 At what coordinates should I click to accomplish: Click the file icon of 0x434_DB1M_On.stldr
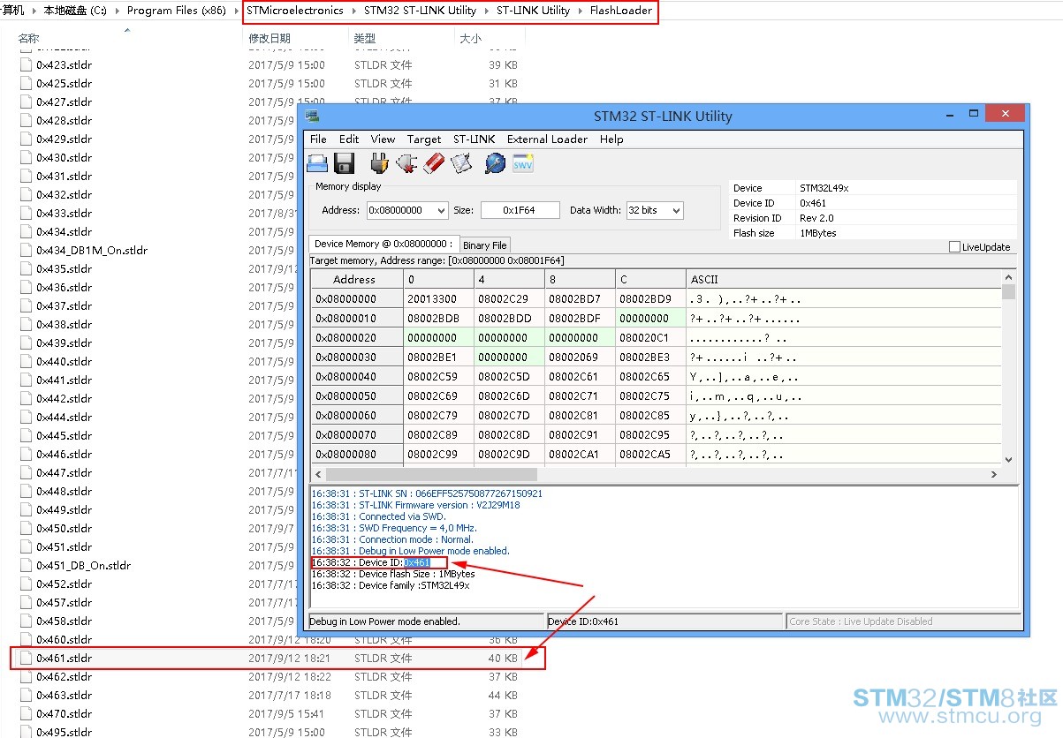(27, 250)
